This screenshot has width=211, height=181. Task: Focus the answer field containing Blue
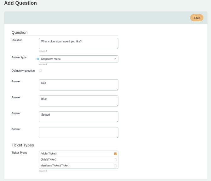78,101
